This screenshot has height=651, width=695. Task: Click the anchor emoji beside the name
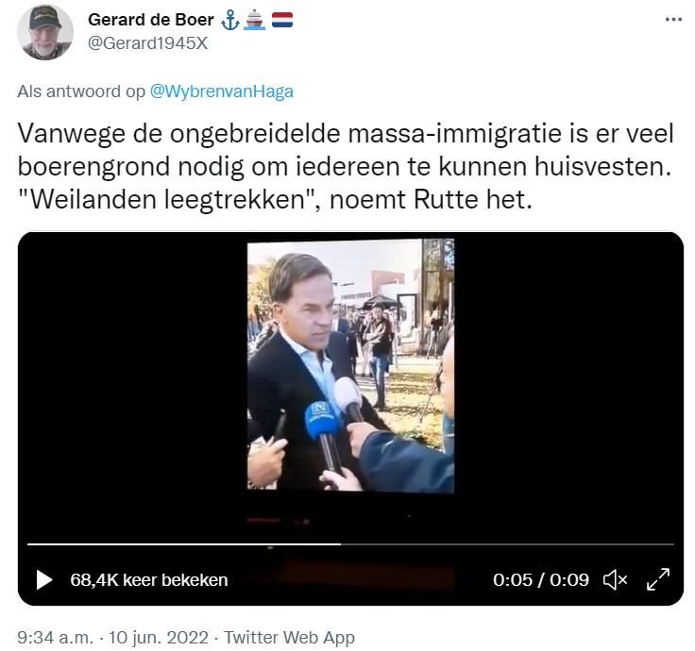pos(230,21)
